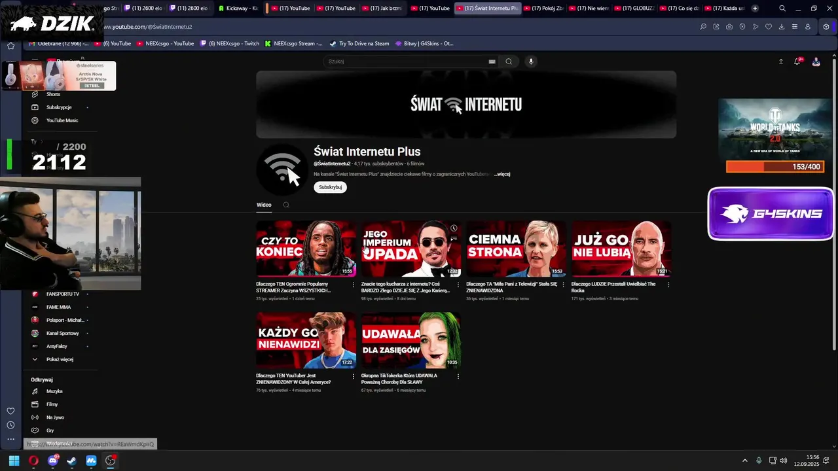The height and width of the screenshot is (471, 838).
Task: Open the on-screen keyboard icon in the search box
Action: click(x=492, y=61)
